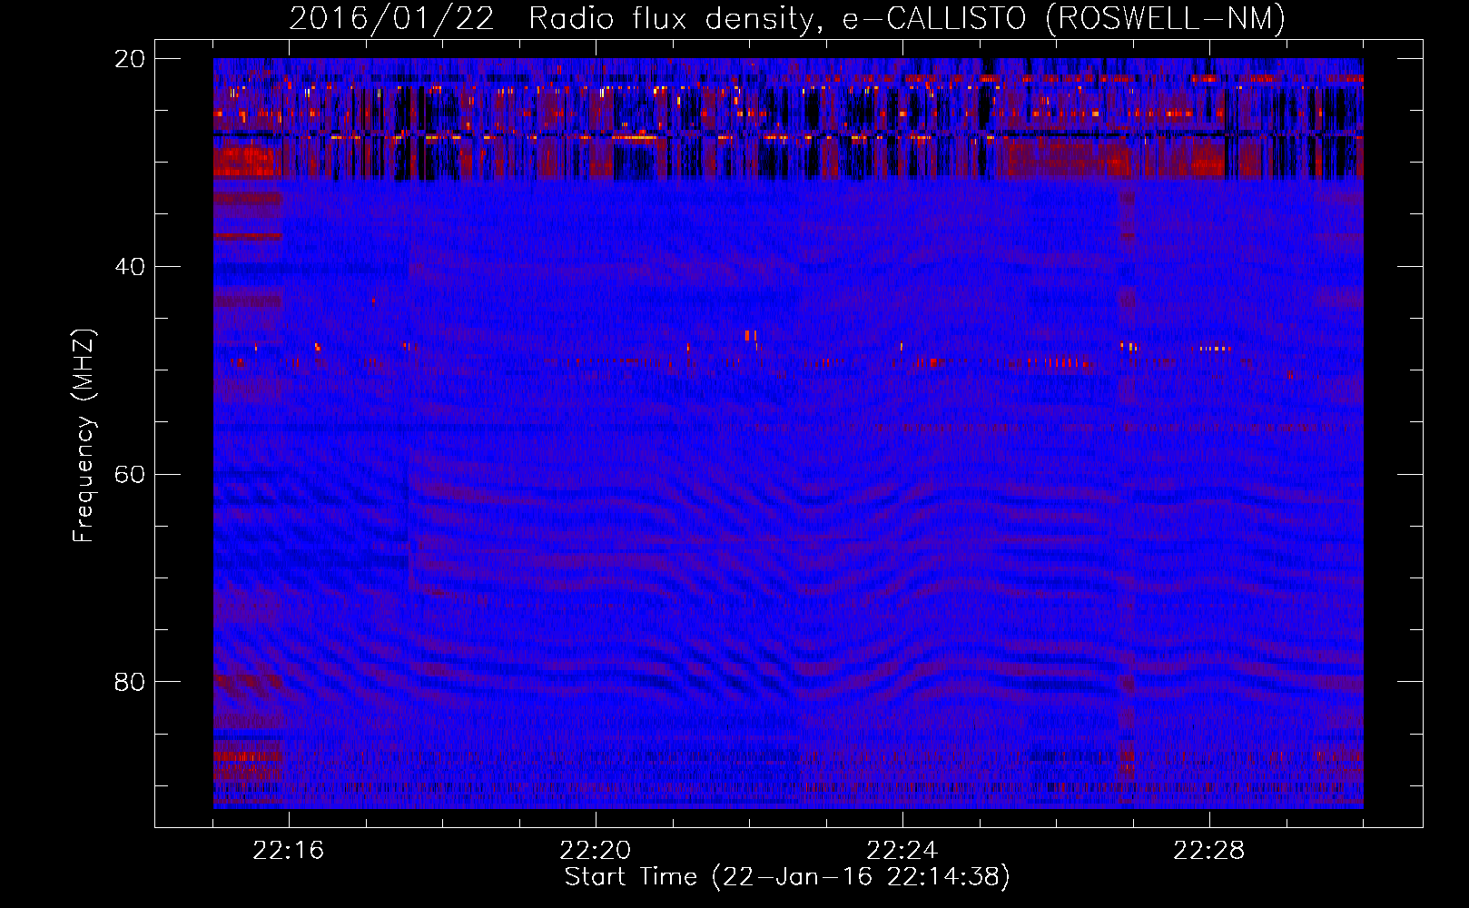Click the 40 frequency tick label
1469x908 pixels.
[130, 267]
